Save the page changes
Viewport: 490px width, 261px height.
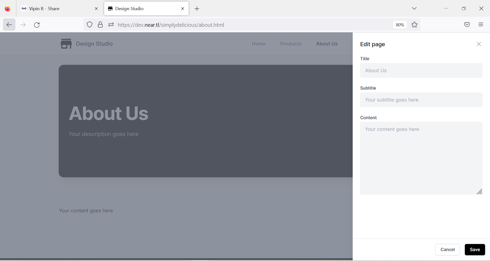point(475,250)
